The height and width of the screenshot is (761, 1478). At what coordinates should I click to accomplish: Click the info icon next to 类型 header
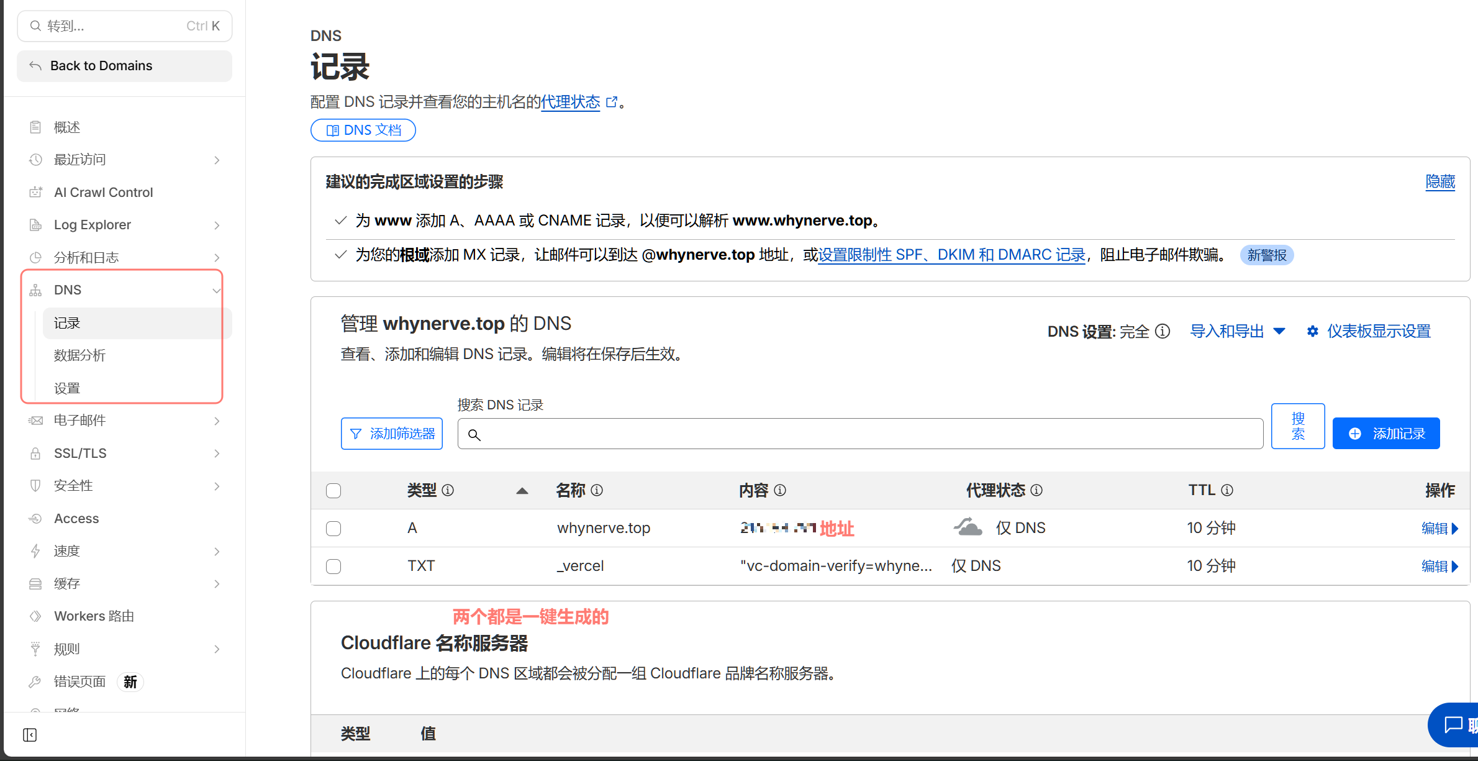(448, 490)
